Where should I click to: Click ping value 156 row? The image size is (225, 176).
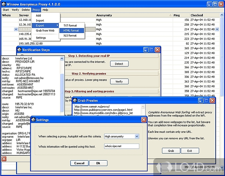187,20
